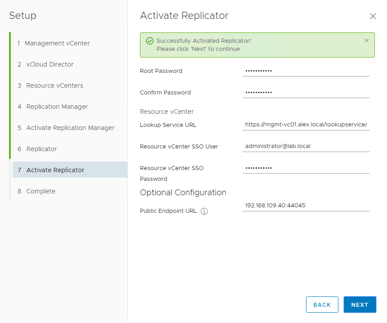The height and width of the screenshot is (323, 387).
Task: Select the Activate Replicator step
Action: click(x=55, y=170)
